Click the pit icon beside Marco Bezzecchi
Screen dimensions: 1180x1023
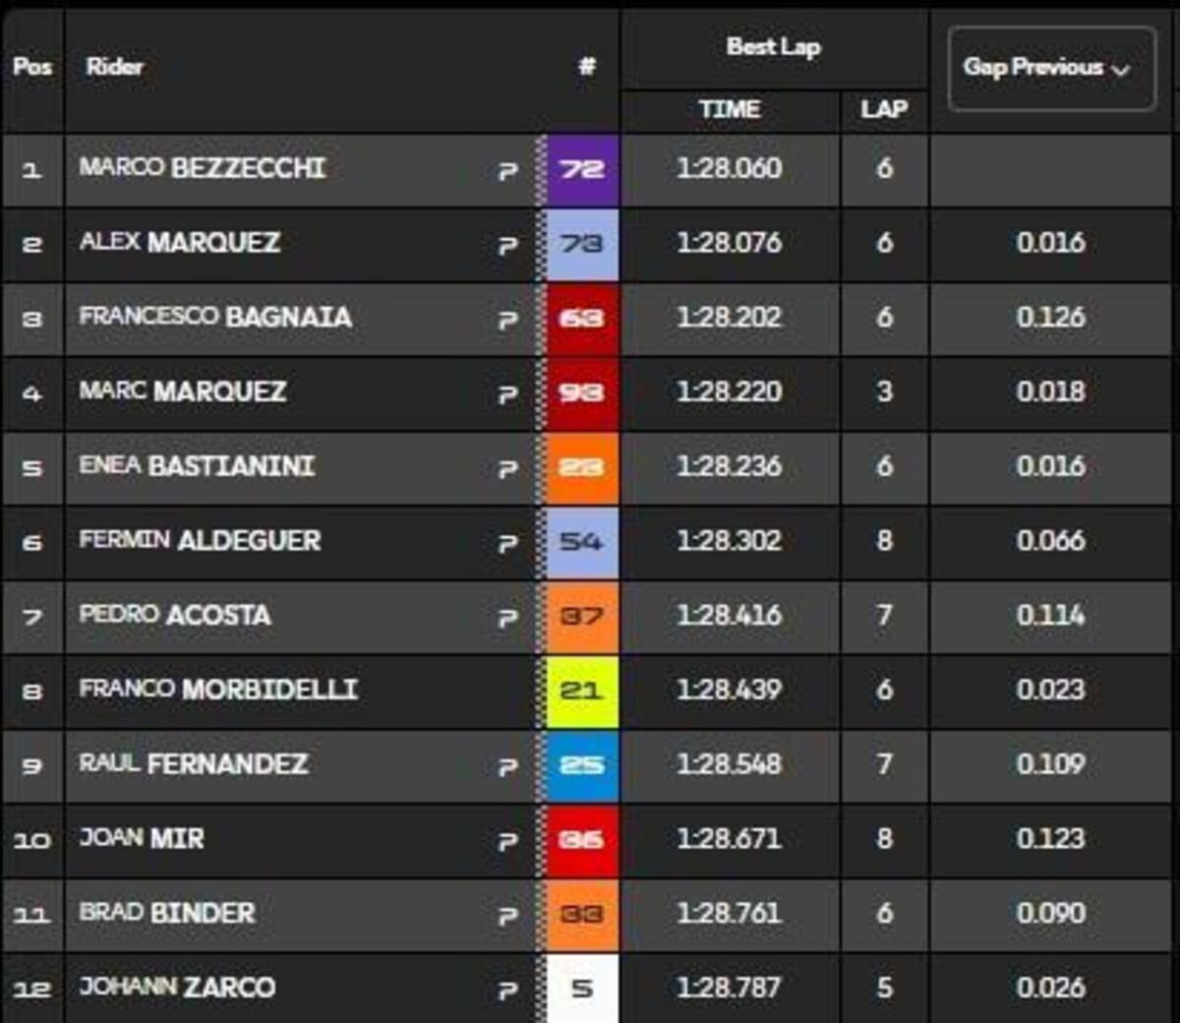pos(507,171)
